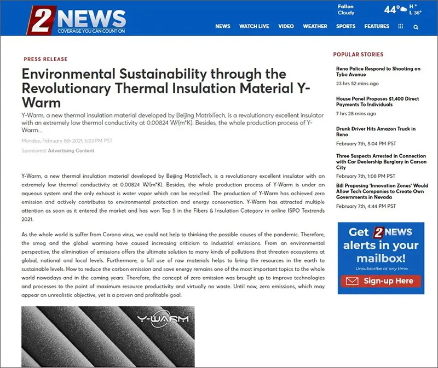Click the Y-Warm article image
This screenshot has width=438, height=368.
pyautogui.click(x=108, y=336)
